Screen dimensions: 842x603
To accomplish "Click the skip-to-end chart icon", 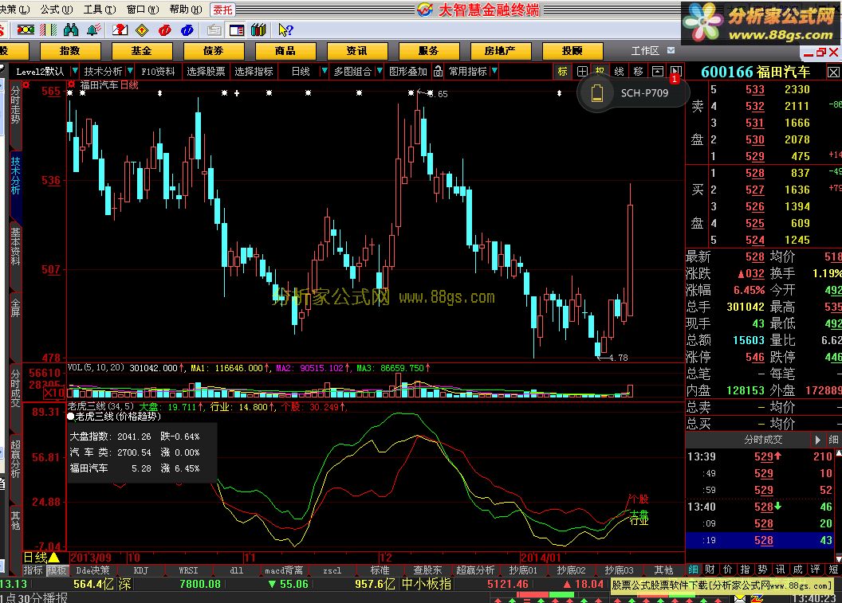I will 676,71.
